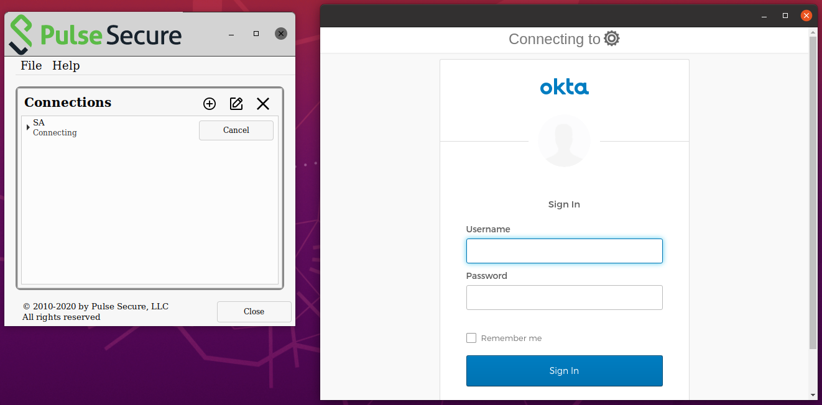Submit with the blue Sign In button
Viewport: 822px width, 405px height.
pyautogui.click(x=564, y=371)
